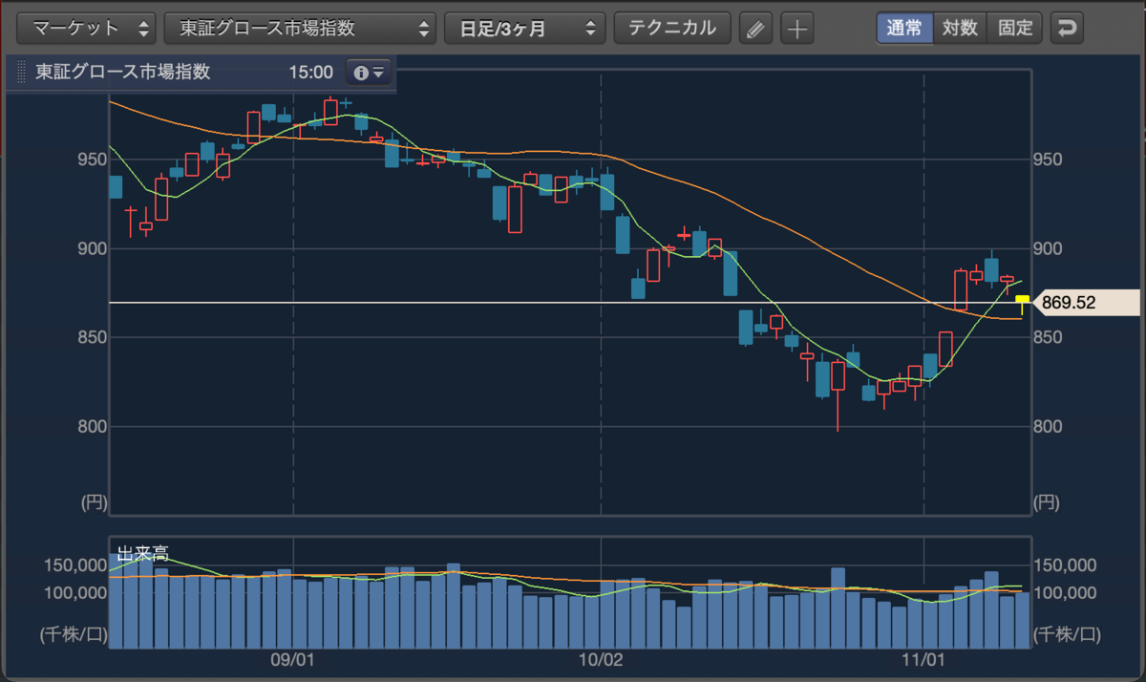Click the 15:00 time in legend
The height and width of the screenshot is (682, 1146).
click(310, 73)
